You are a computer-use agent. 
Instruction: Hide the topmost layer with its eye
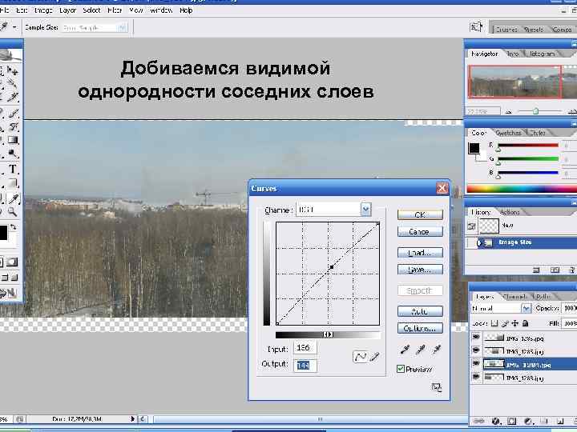(x=476, y=337)
